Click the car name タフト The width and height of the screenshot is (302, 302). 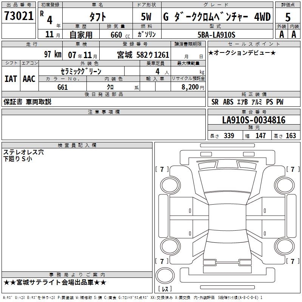97,17
